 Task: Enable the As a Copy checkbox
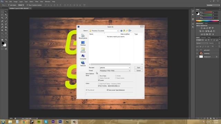point(99,76)
